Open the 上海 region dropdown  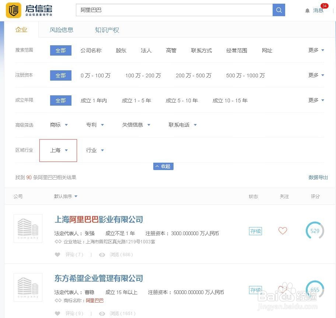click(x=58, y=150)
